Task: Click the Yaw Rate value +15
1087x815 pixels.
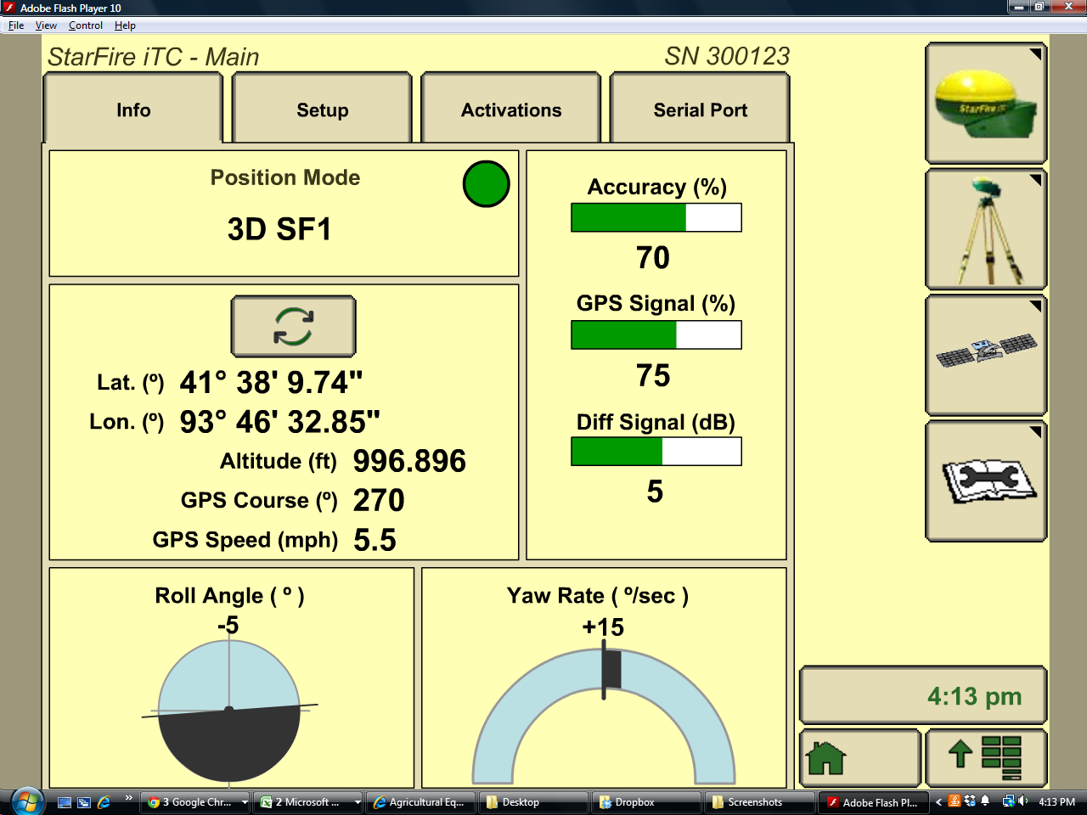Action: pyautogui.click(x=603, y=627)
